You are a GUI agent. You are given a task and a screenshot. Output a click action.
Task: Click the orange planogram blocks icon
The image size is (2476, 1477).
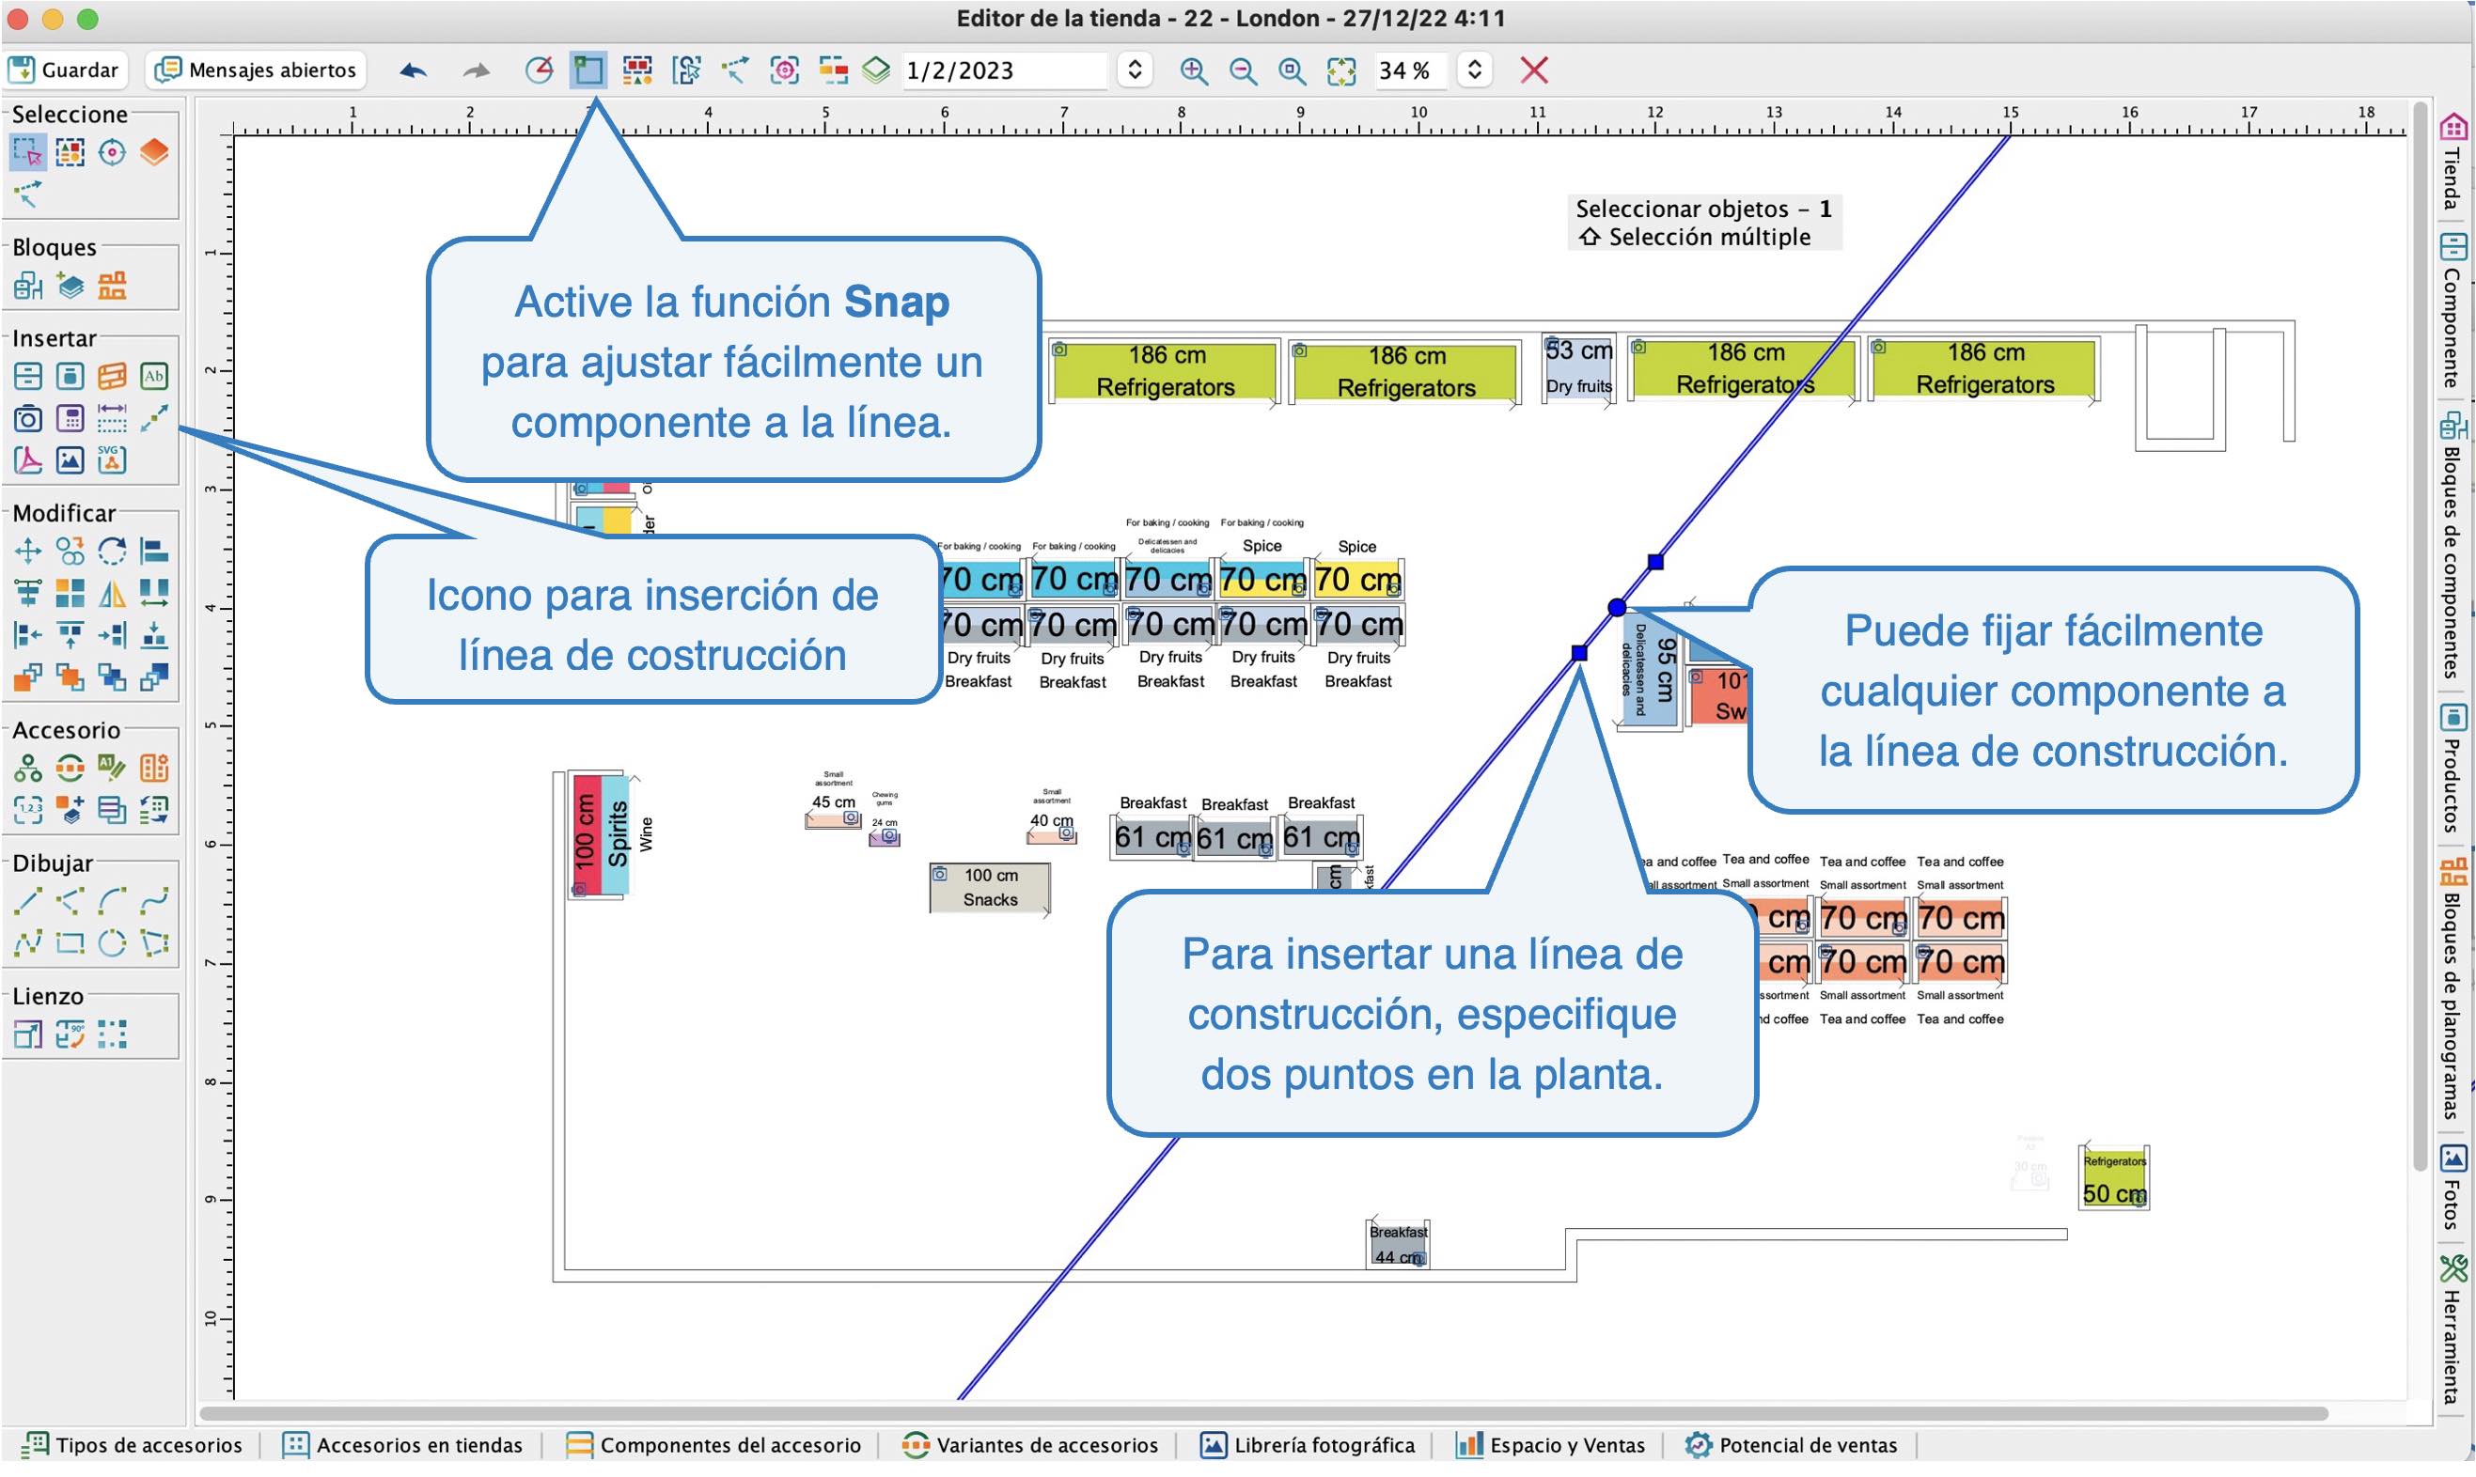tap(112, 287)
